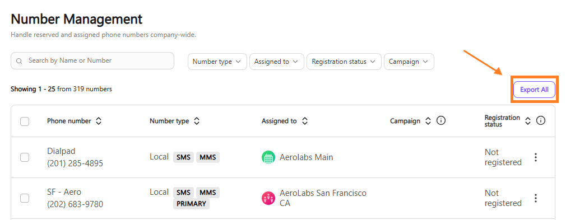
Task: Click the Registration status column header label
Action: pos(502,121)
